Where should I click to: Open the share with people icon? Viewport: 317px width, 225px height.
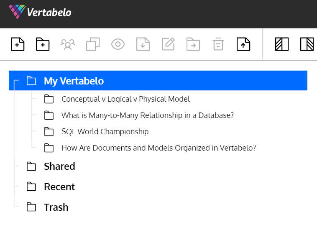68,44
